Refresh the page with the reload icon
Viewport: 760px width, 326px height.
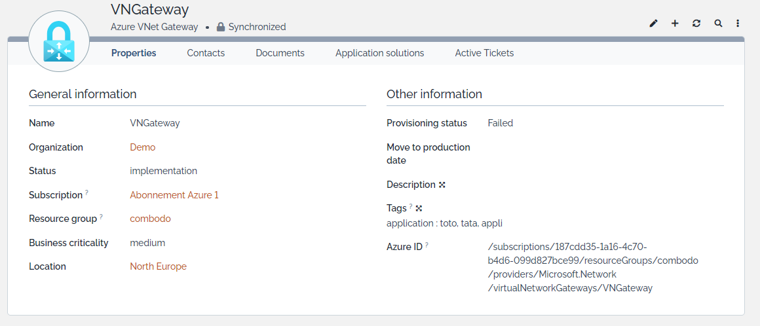pyautogui.click(x=696, y=24)
